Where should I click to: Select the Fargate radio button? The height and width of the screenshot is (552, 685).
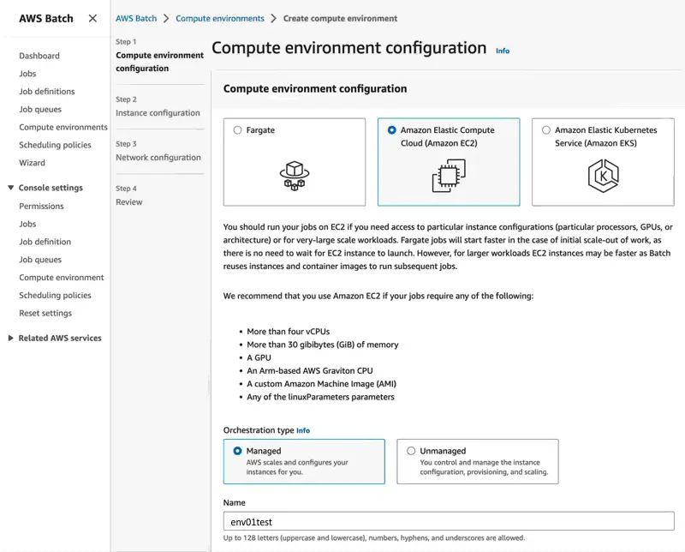pos(237,130)
